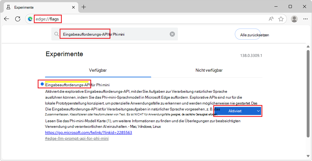Close the Experimente tab

[74, 7]
